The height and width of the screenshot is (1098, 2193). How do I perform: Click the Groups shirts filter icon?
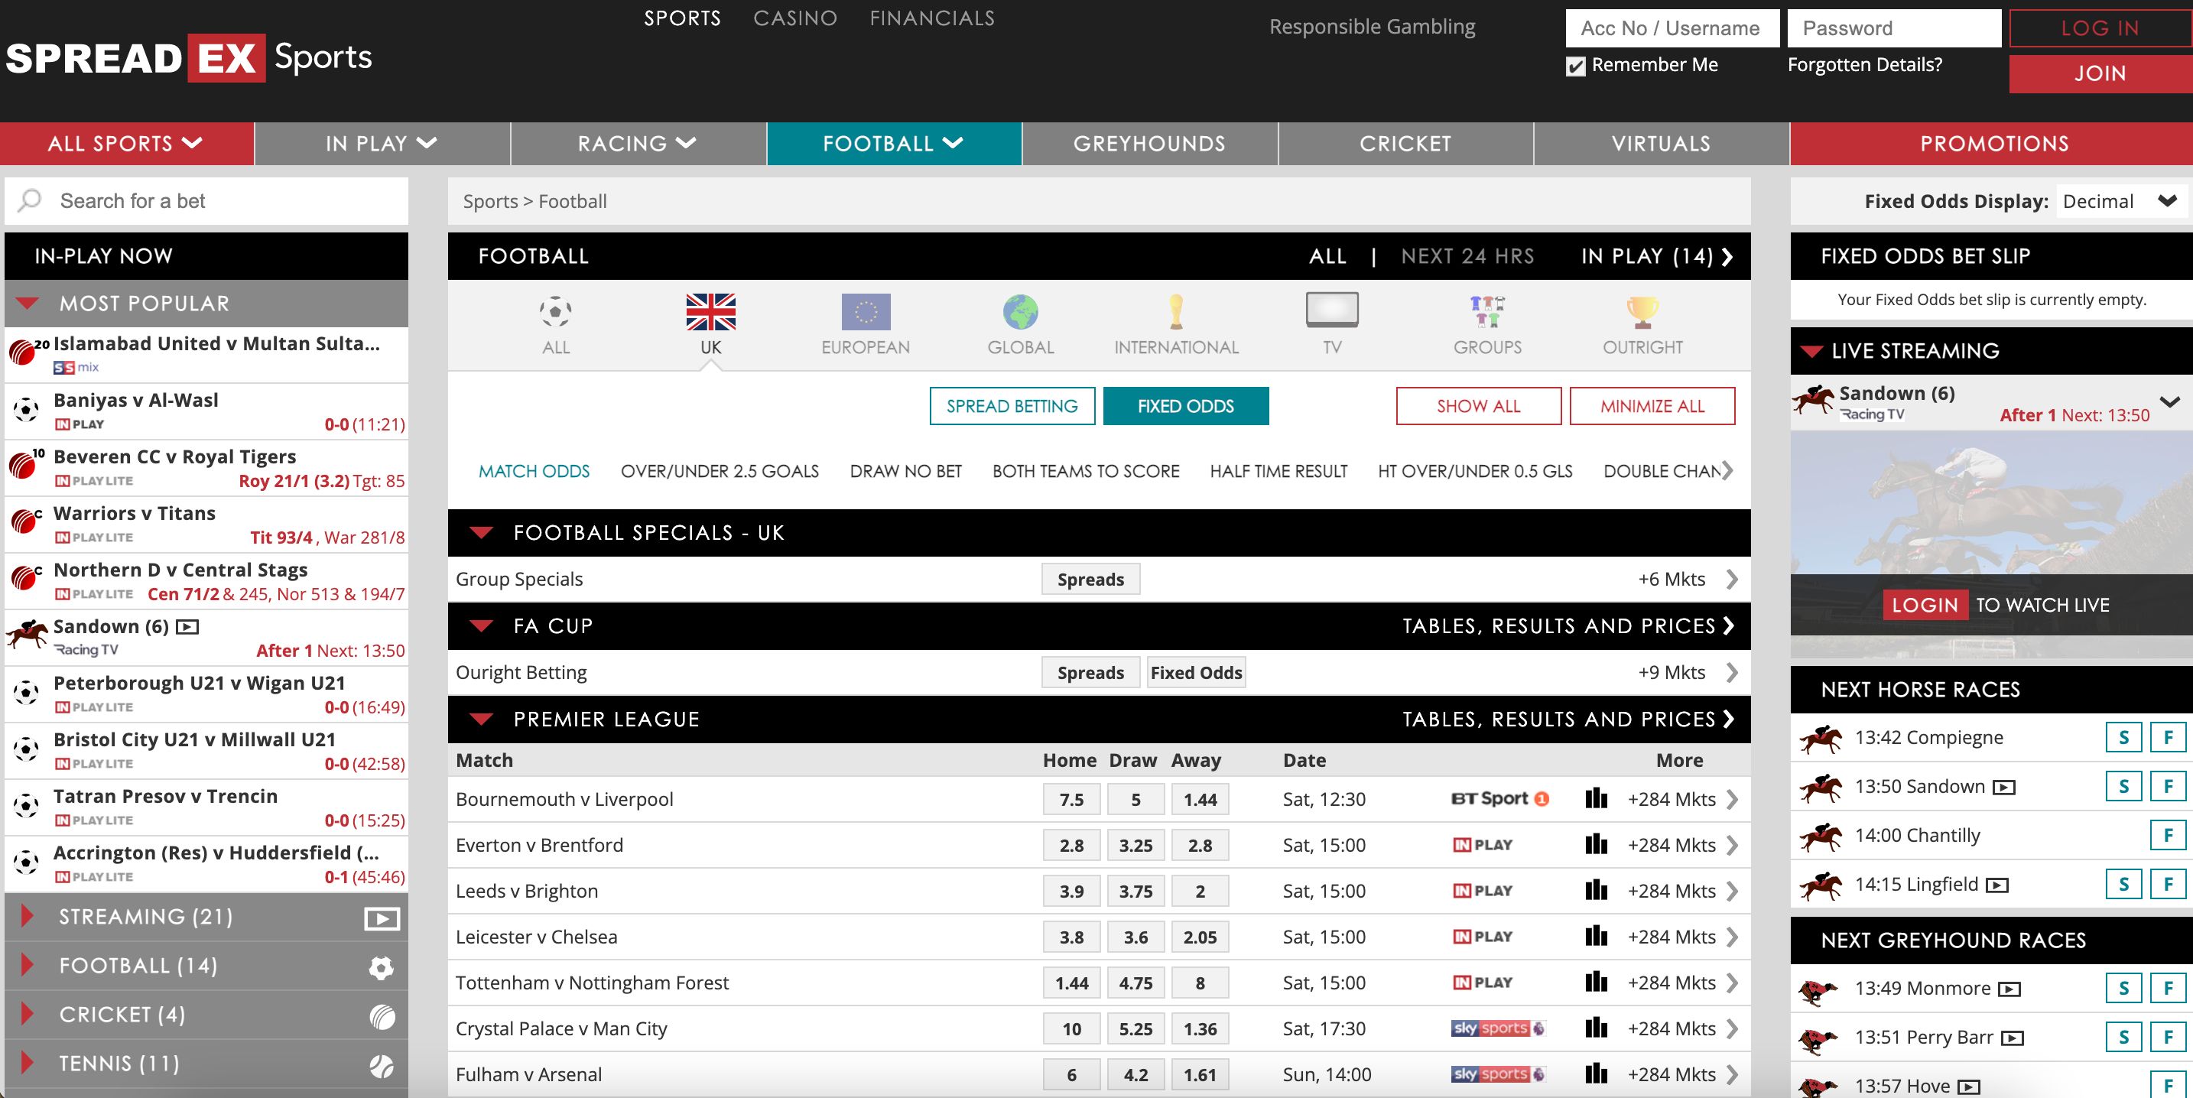1486,313
